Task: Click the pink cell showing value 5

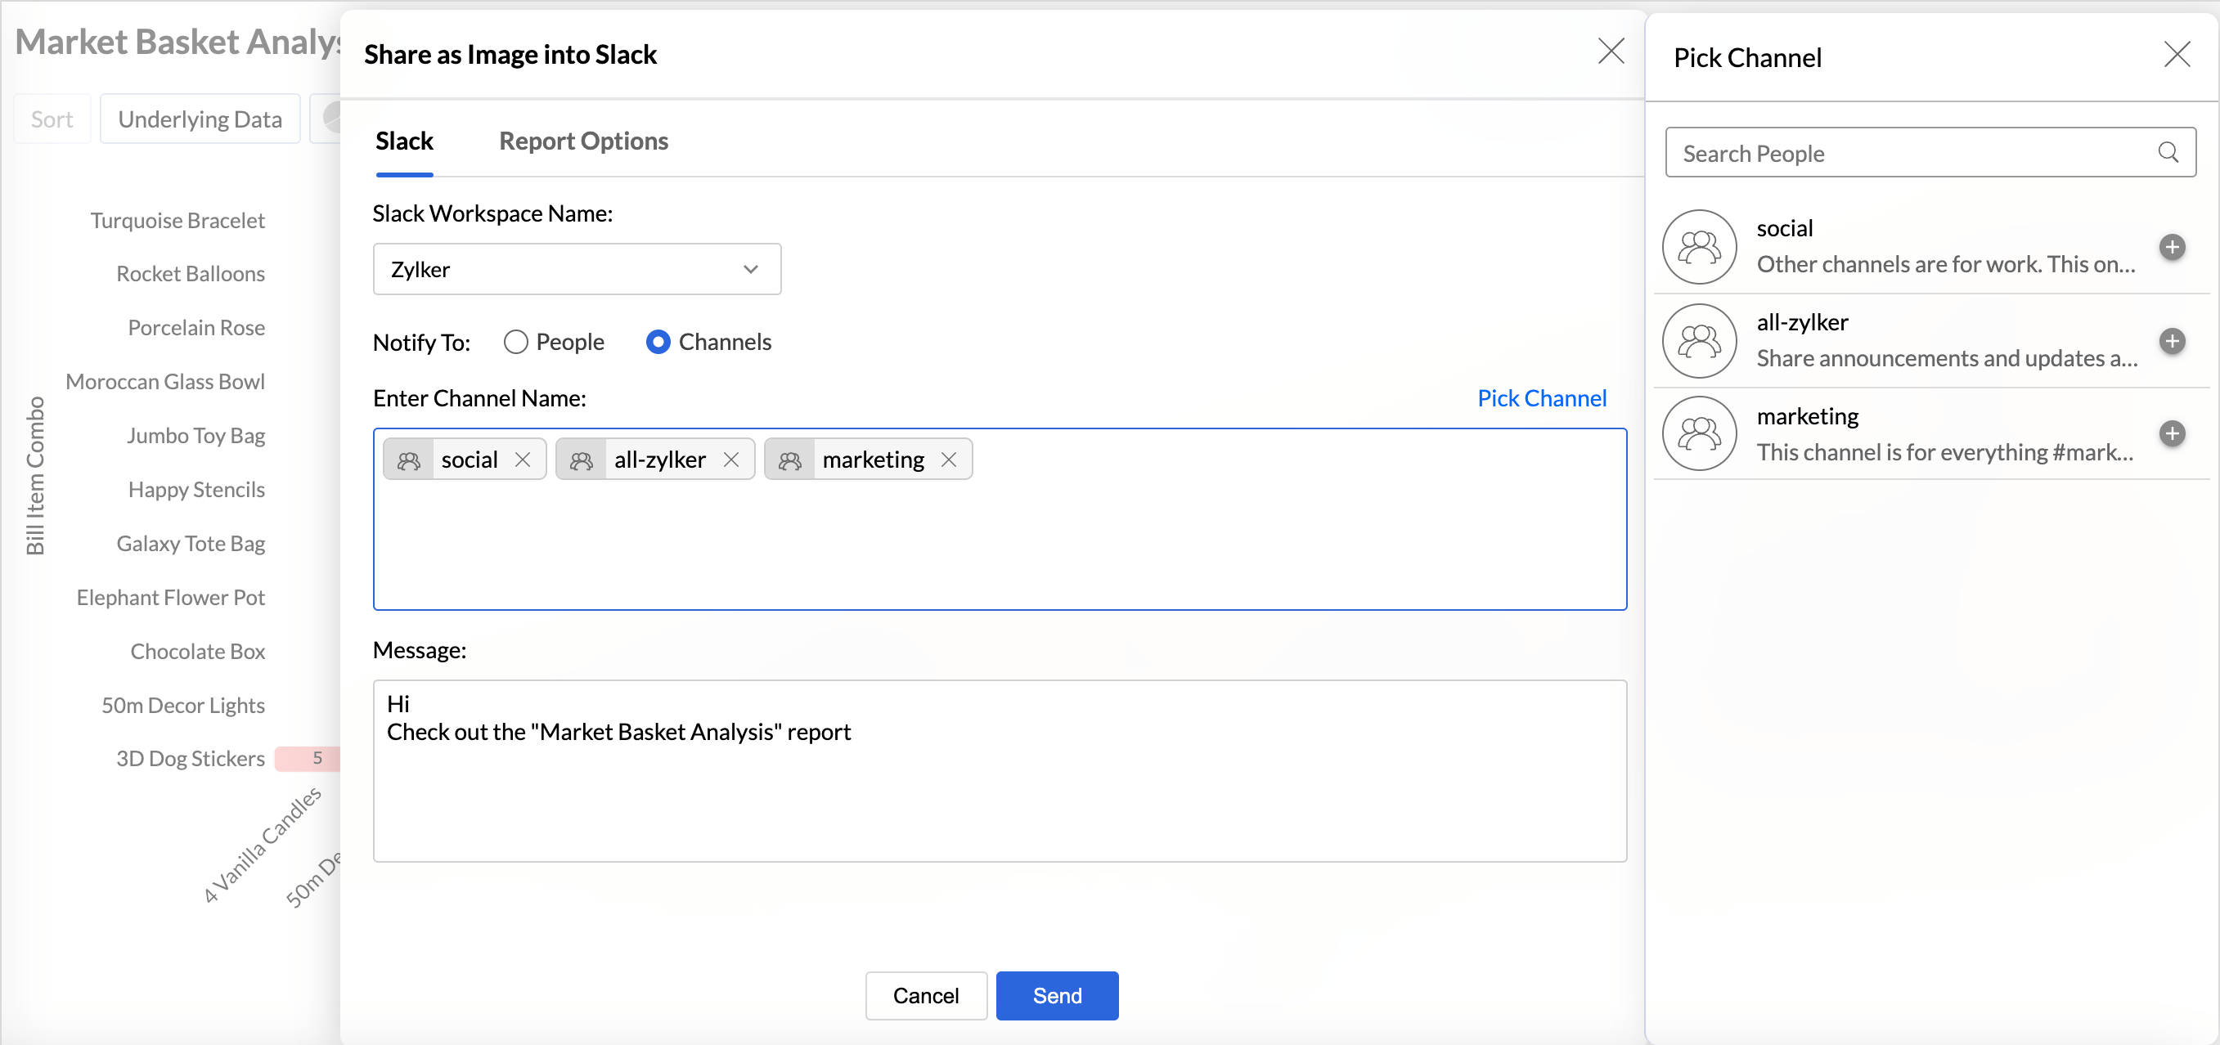Action: pos(308,758)
